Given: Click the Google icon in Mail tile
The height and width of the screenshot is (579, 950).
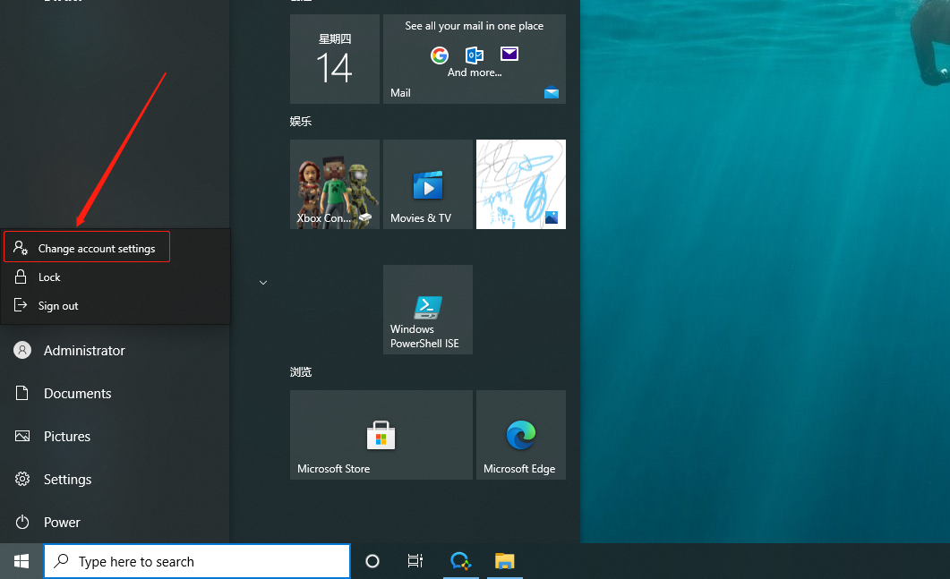Looking at the screenshot, I should click(x=440, y=55).
